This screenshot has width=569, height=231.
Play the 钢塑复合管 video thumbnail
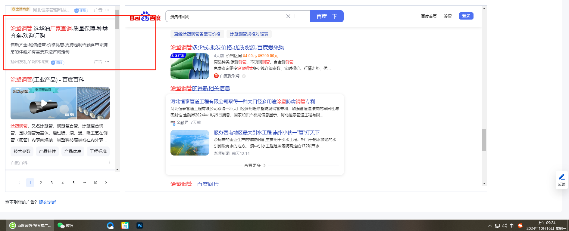(44, 103)
